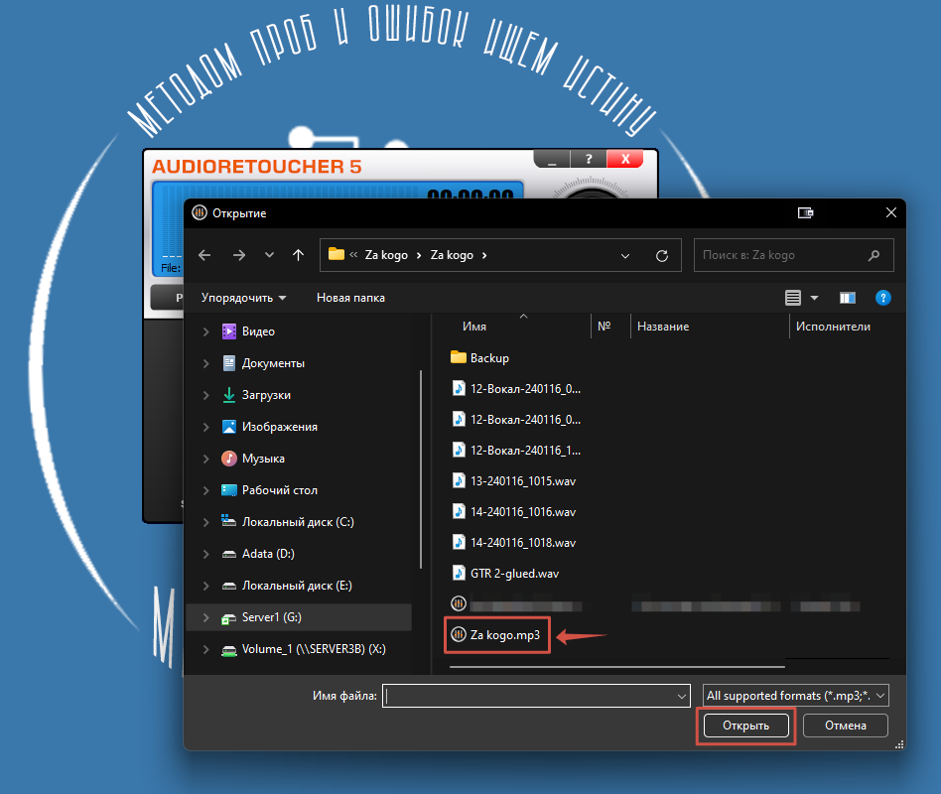Expand the Музыка tree node
The image size is (941, 794).
205,459
